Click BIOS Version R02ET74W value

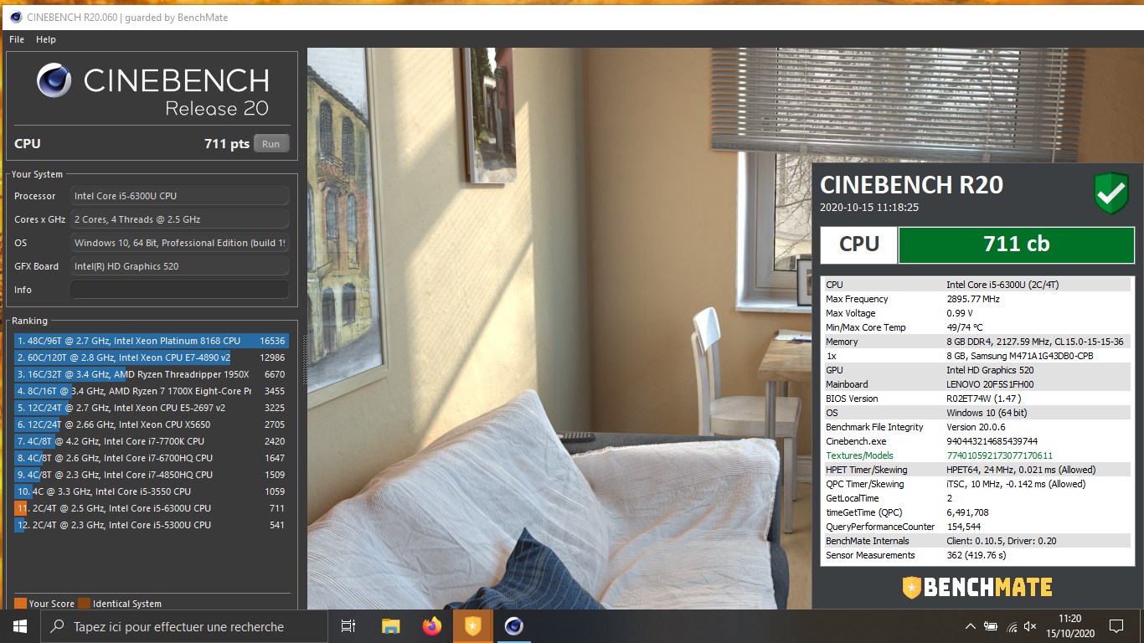(x=986, y=399)
